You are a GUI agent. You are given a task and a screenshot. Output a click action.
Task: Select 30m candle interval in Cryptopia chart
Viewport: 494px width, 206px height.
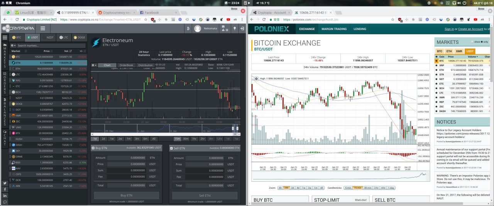coord(186,139)
